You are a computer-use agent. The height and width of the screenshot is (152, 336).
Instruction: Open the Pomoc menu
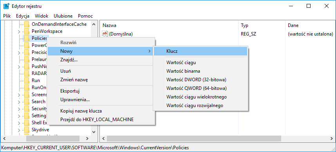[x=85, y=16]
